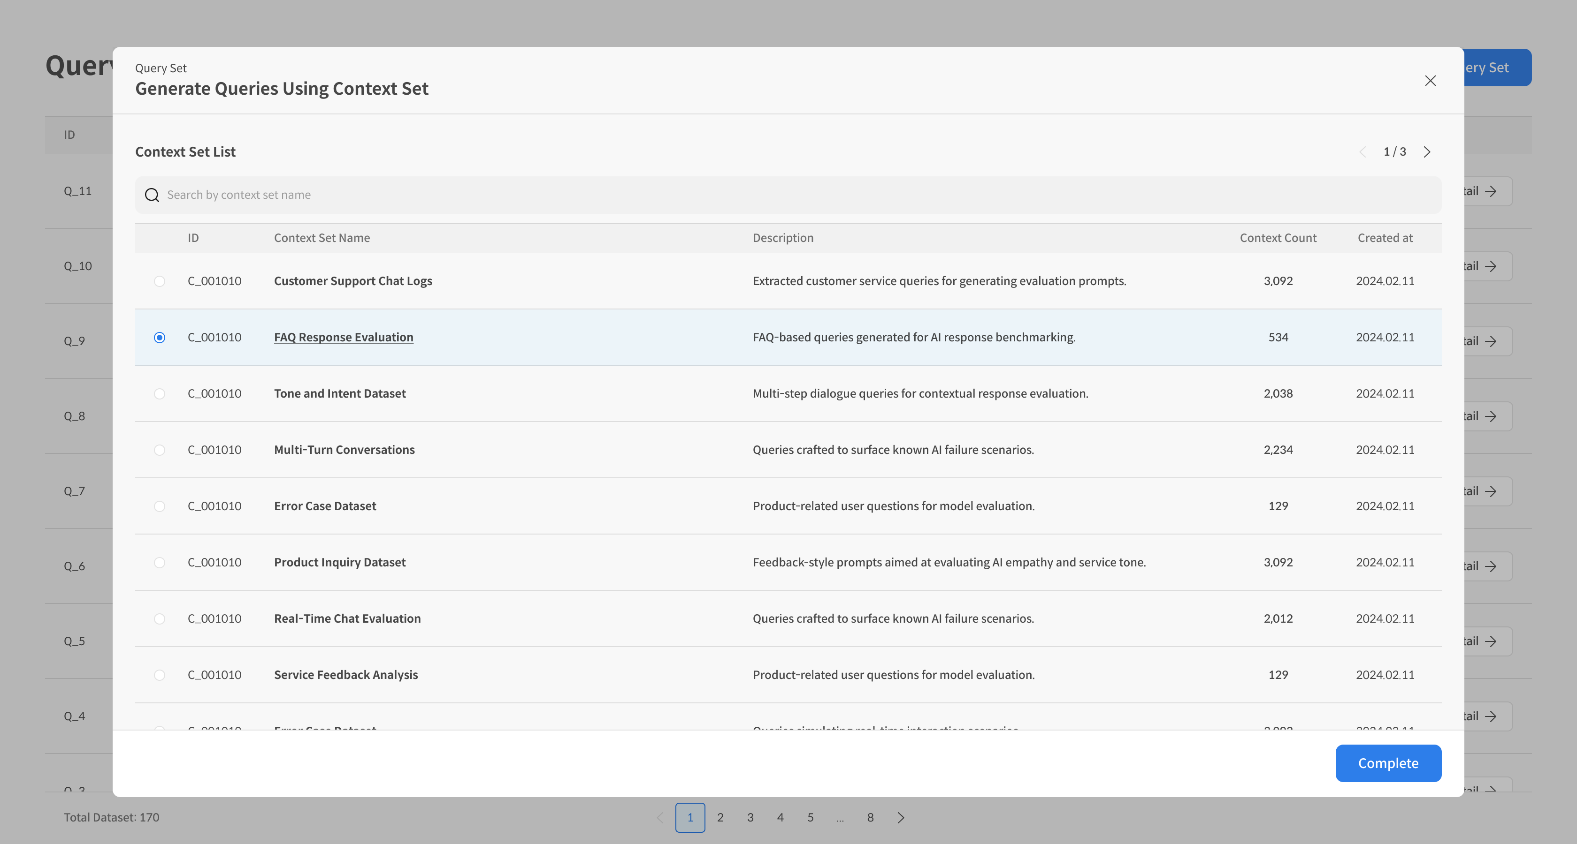Click Context Count column header
The image size is (1577, 844).
click(x=1278, y=238)
